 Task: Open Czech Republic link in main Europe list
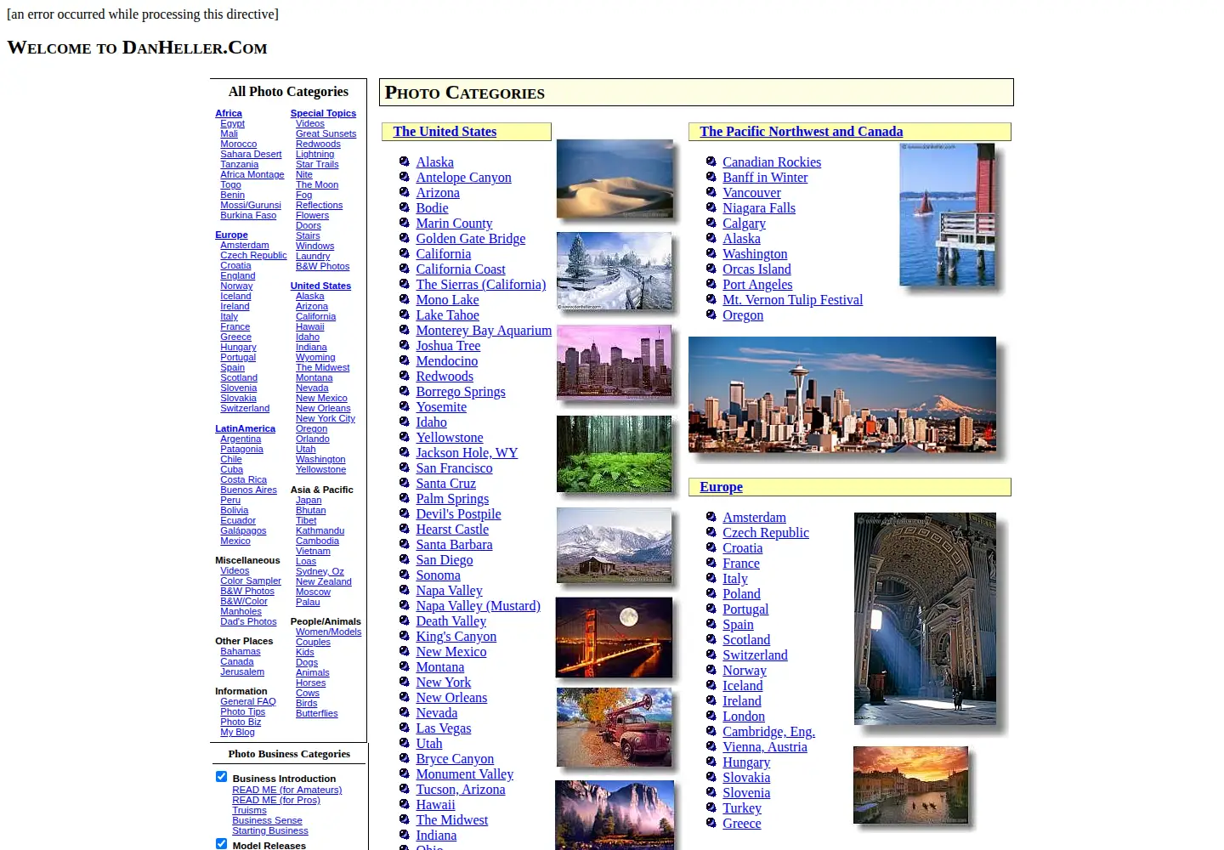pyautogui.click(x=766, y=532)
